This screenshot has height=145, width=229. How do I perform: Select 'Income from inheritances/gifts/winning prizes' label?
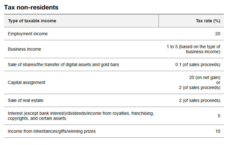point(52,131)
